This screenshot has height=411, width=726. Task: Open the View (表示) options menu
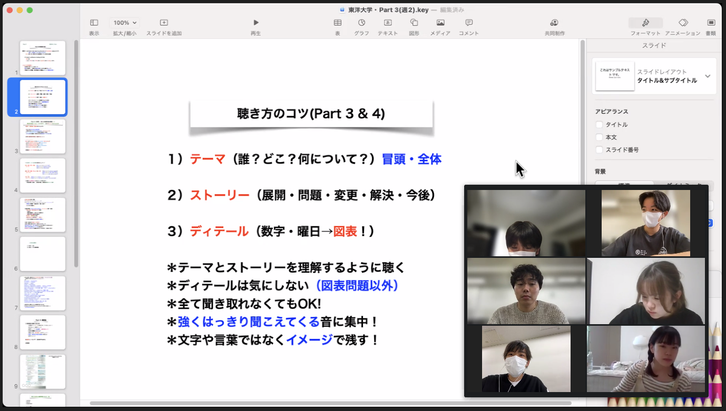94,23
